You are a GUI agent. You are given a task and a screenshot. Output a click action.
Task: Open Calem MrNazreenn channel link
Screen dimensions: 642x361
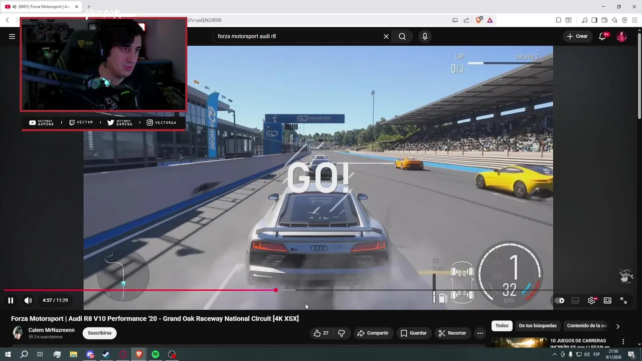tap(52, 330)
